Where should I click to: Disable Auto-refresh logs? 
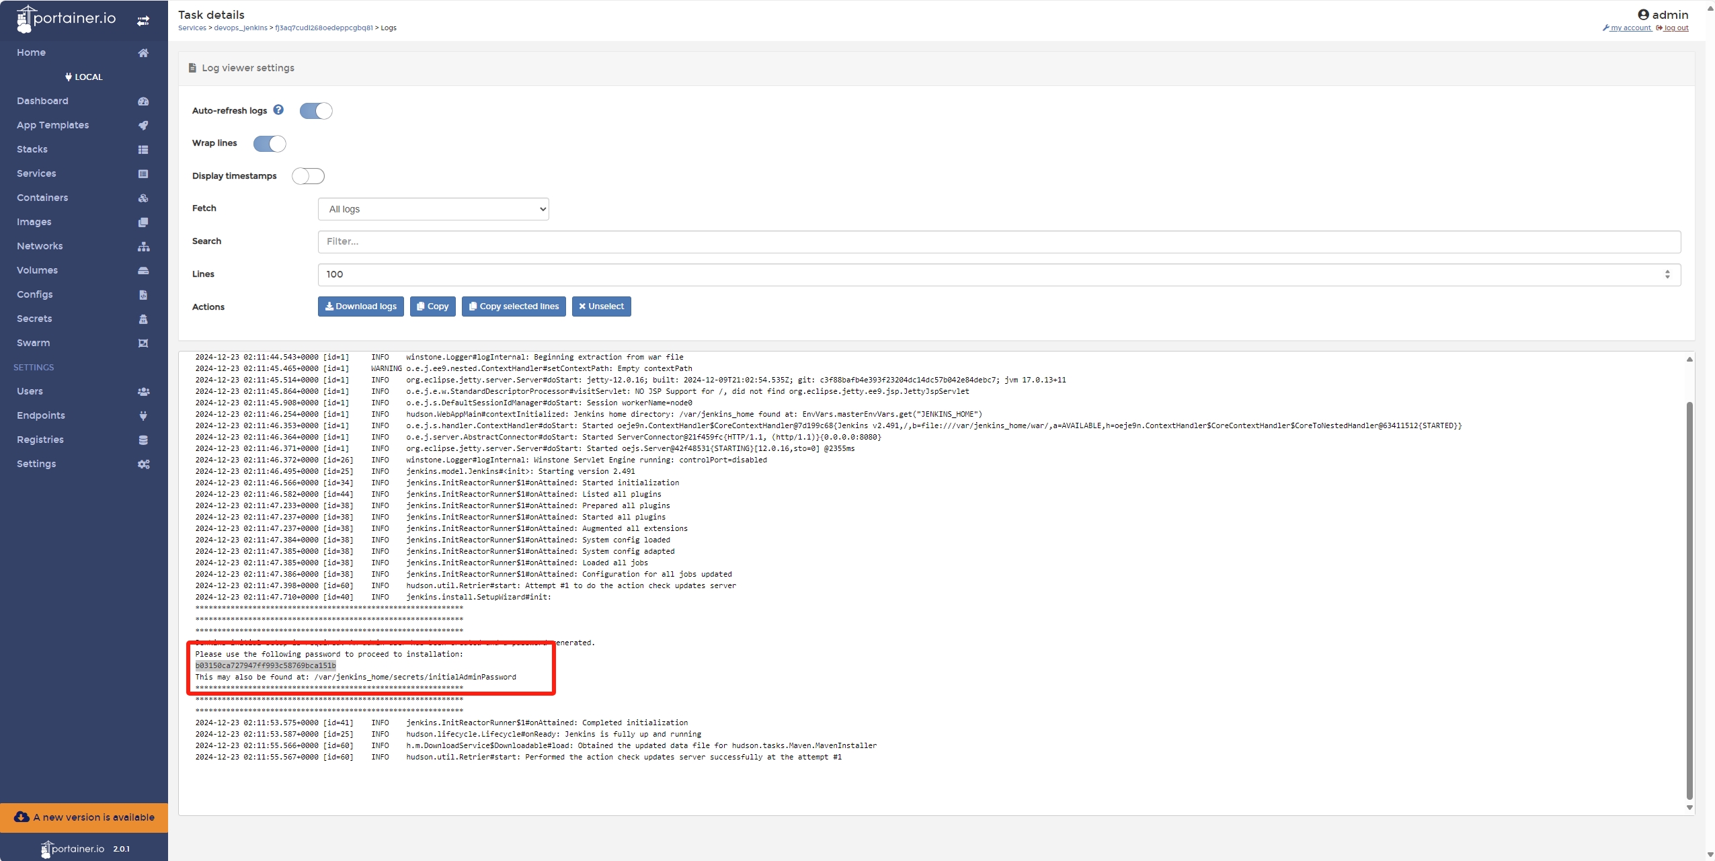tap(316, 110)
